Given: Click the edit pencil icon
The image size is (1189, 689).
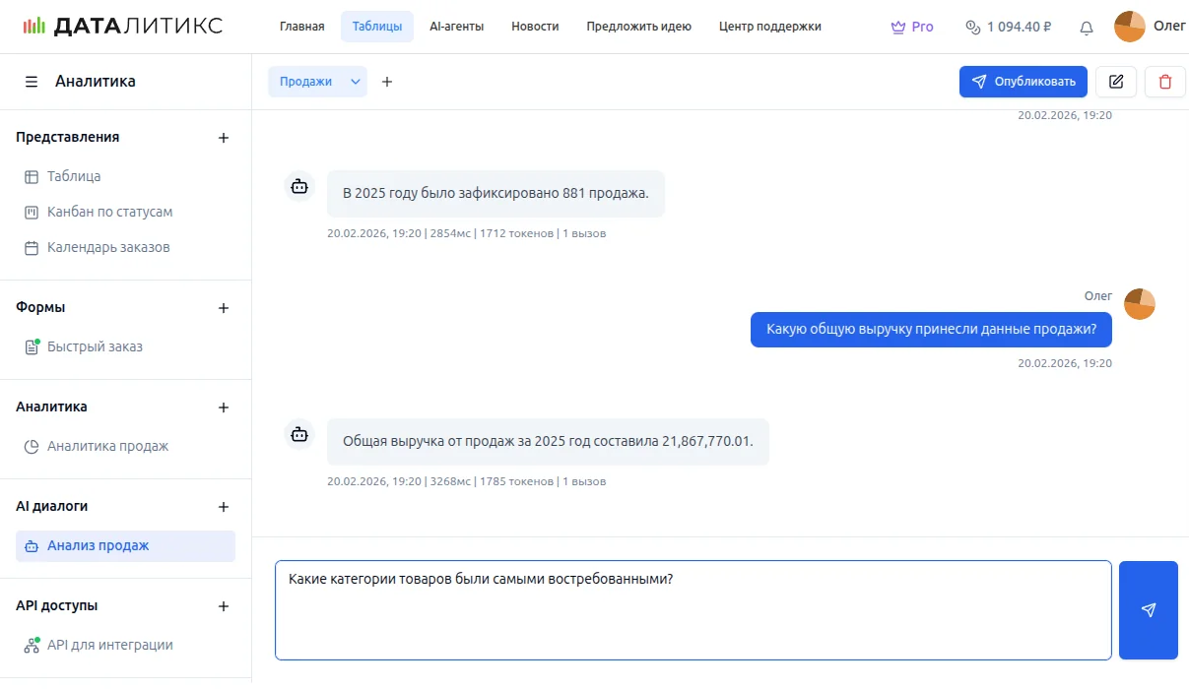Looking at the screenshot, I should pos(1116,82).
